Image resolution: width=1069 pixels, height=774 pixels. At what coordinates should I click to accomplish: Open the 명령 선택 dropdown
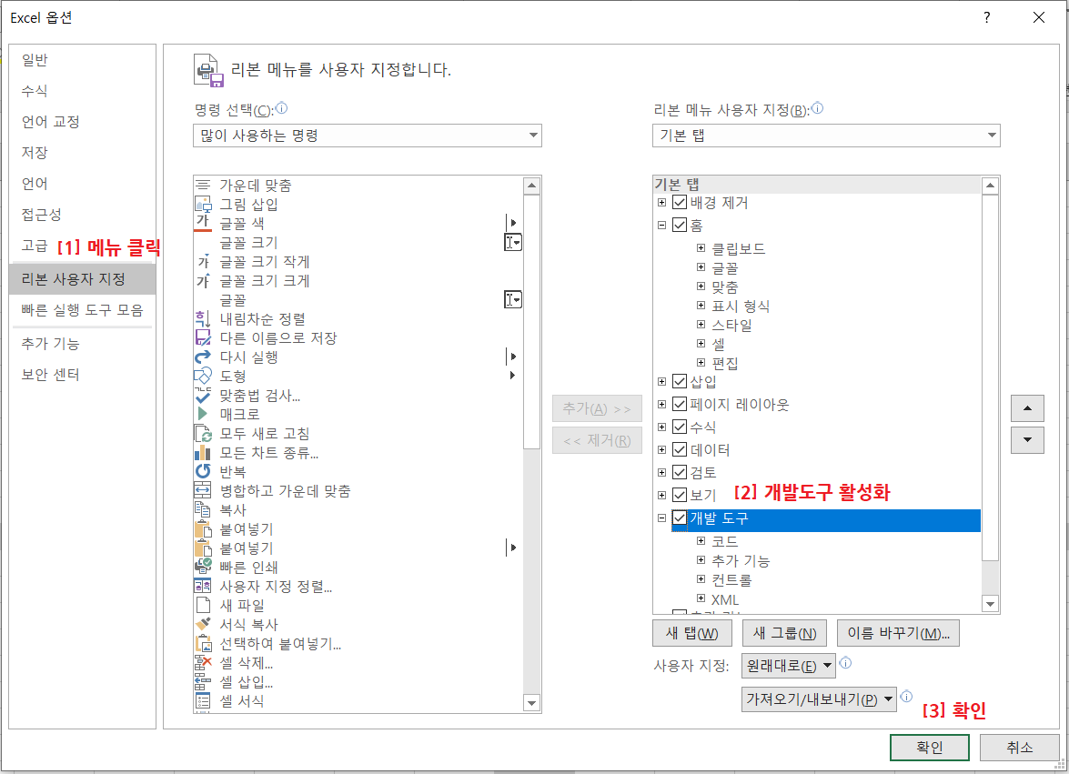368,136
